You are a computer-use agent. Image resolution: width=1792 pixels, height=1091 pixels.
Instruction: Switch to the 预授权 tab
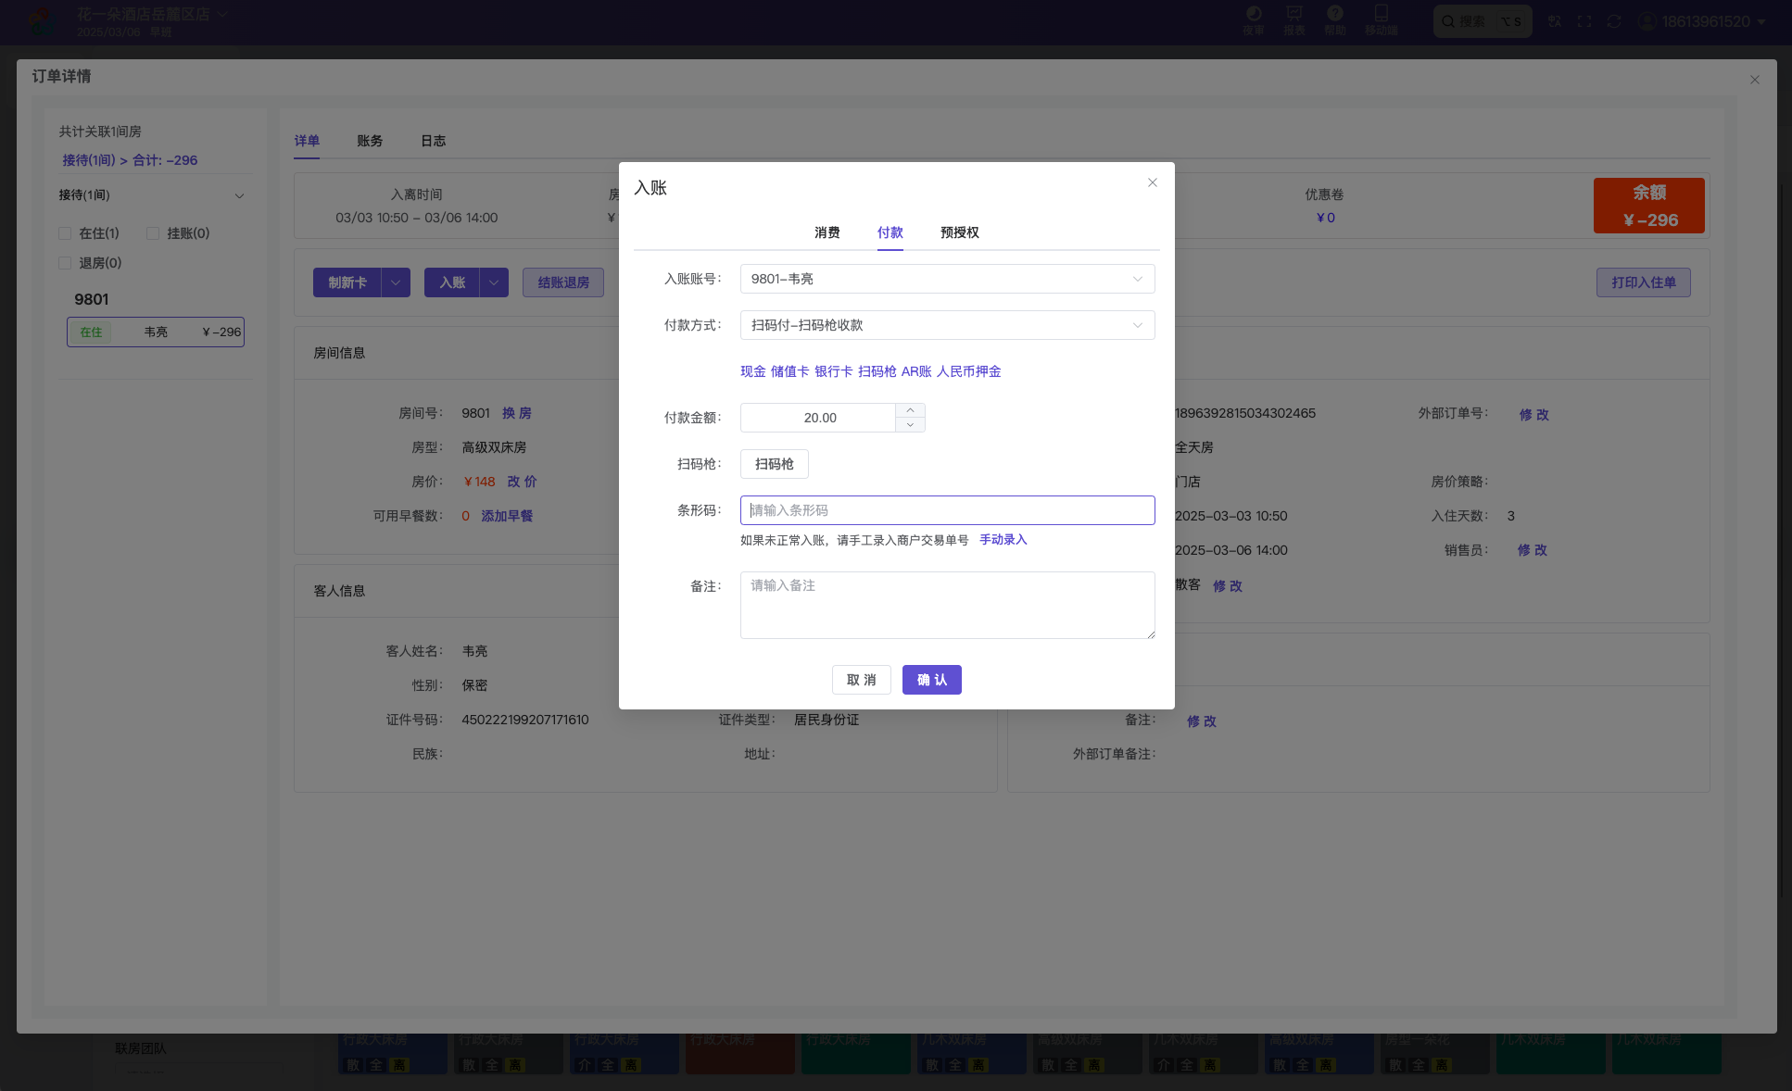coord(960,232)
